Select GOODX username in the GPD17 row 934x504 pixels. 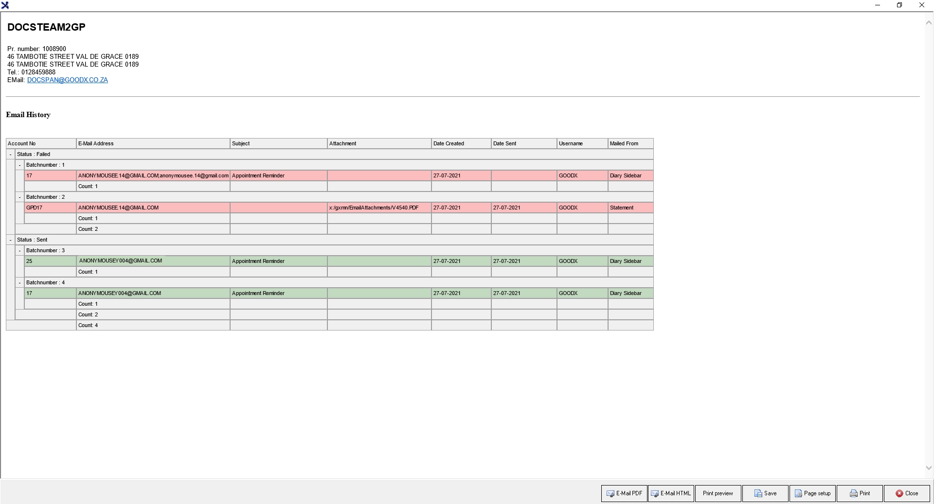(582, 208)
